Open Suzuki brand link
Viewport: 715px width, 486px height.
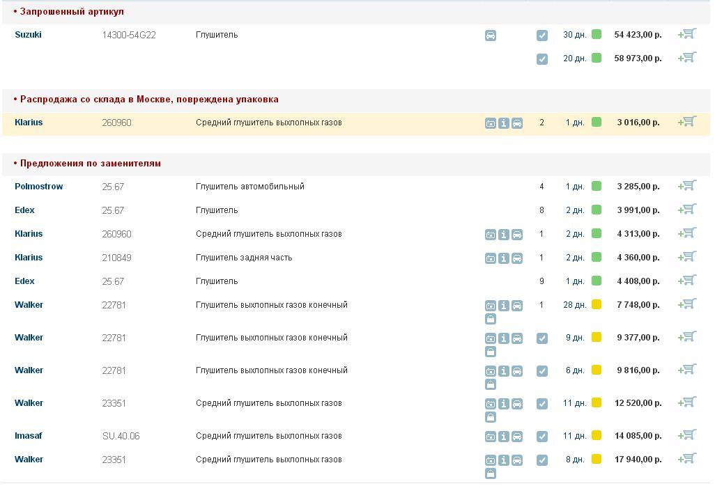coord(28,35)
